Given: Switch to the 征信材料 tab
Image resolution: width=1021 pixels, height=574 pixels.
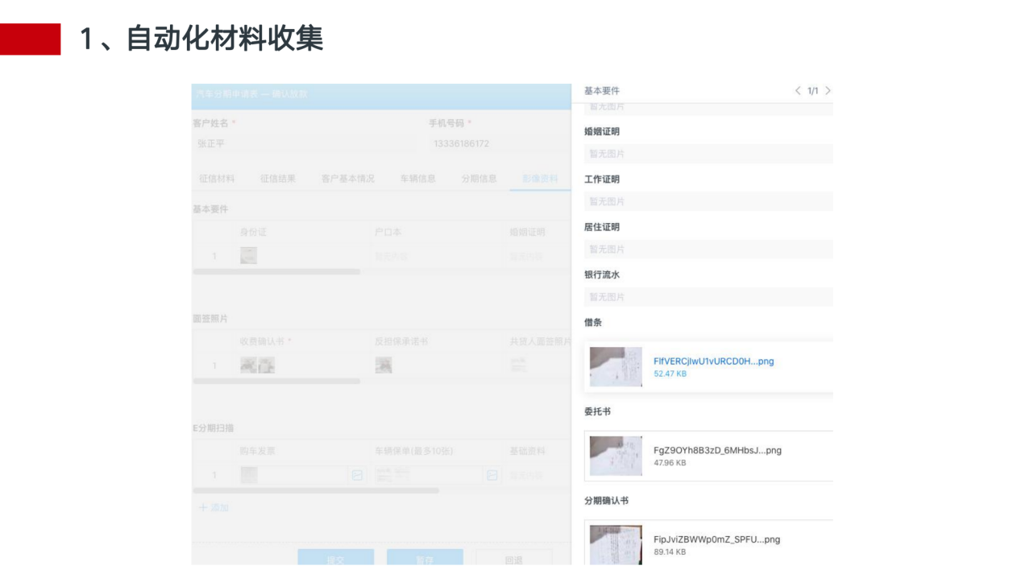Looking at the screenshot, I should (x=217, y=179).
